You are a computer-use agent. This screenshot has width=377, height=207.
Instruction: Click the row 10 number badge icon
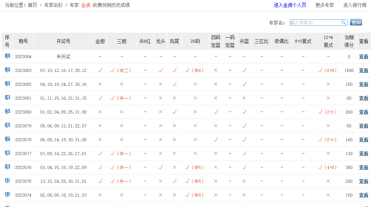(7, 181)
